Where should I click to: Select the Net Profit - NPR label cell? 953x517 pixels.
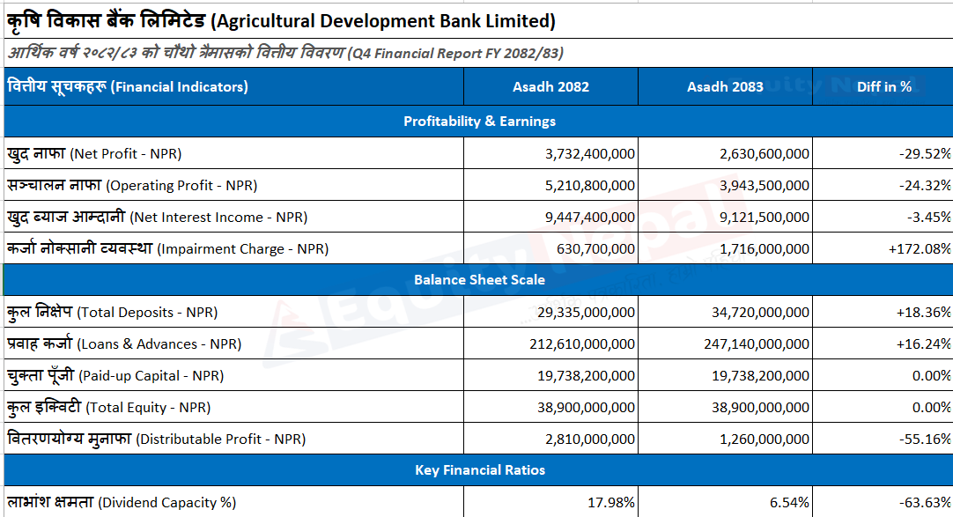coord(234,154)
